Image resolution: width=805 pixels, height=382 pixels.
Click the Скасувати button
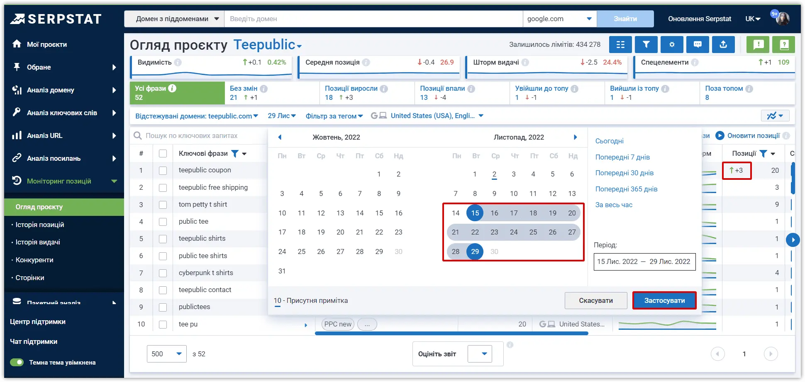pos(596,300)
